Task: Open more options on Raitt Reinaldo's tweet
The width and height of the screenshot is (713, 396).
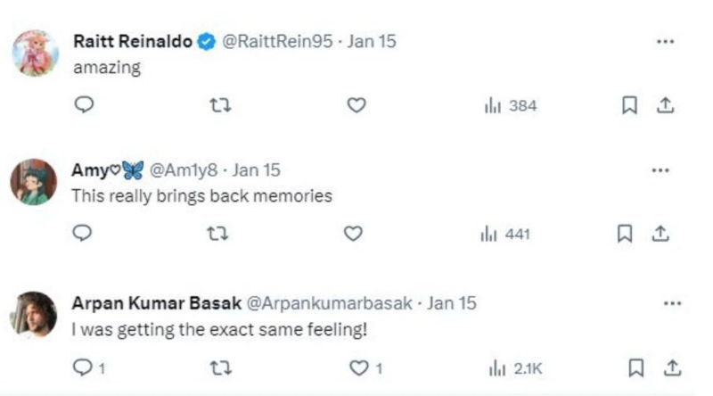Action: pyautogui.click(x=664, y=41)
